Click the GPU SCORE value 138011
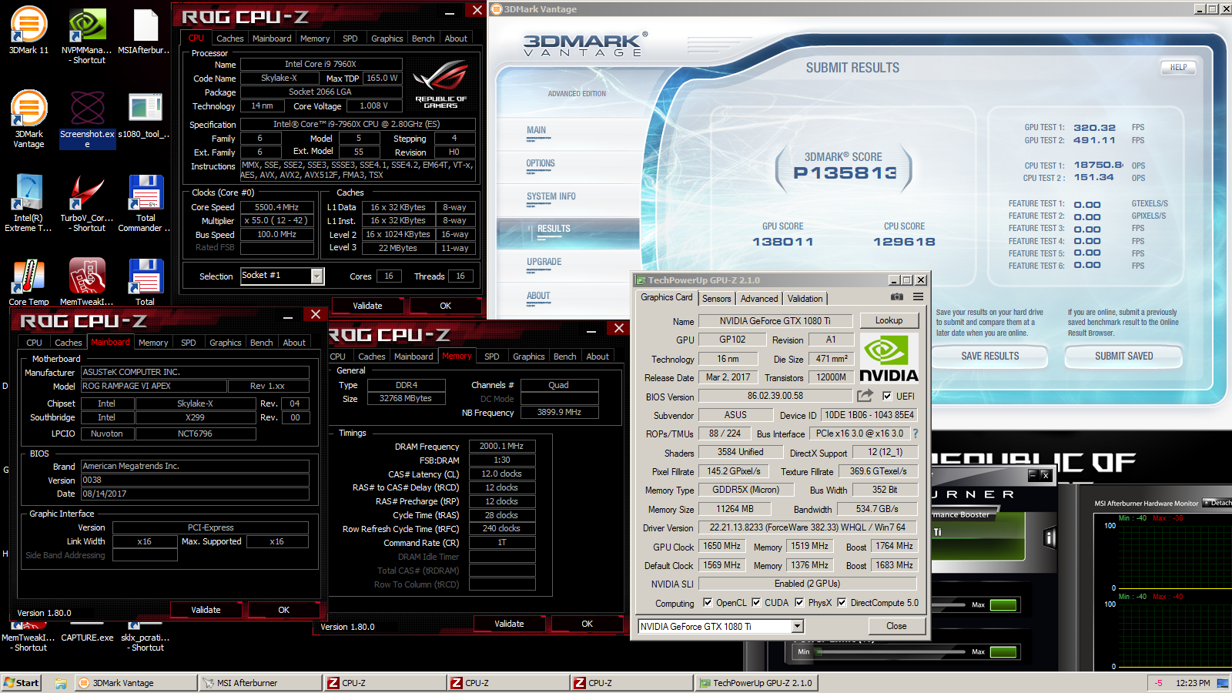The height and width of the screenshot is (693, 1232). tap(783, 242)
